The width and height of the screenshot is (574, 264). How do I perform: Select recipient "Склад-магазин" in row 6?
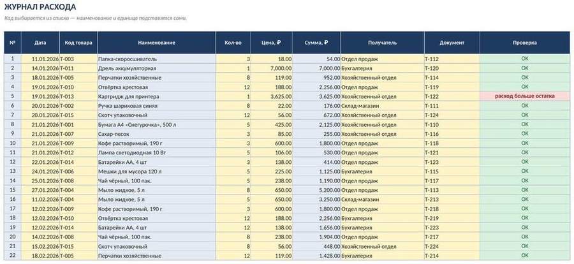click(x=382, y=105)
